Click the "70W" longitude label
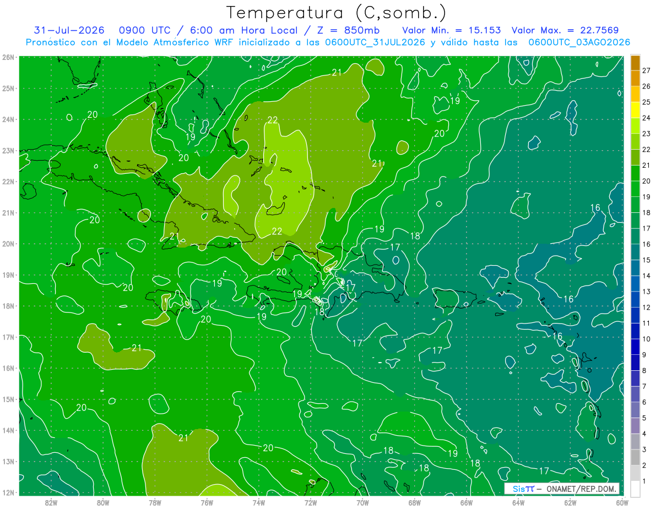661x510 pixels. [362, 502]
